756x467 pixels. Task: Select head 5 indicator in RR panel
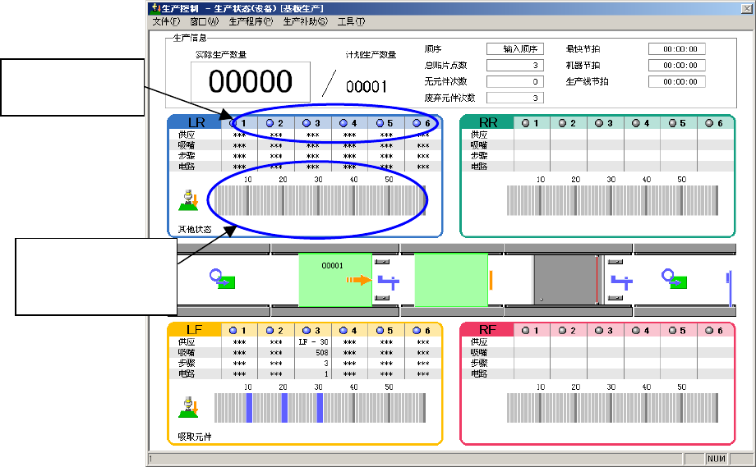[672, 123]
